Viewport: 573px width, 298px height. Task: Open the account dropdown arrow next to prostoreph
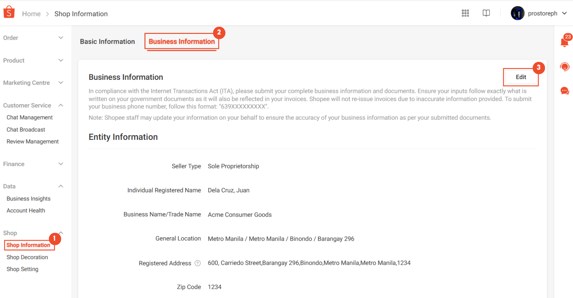(x=565, y=13)
